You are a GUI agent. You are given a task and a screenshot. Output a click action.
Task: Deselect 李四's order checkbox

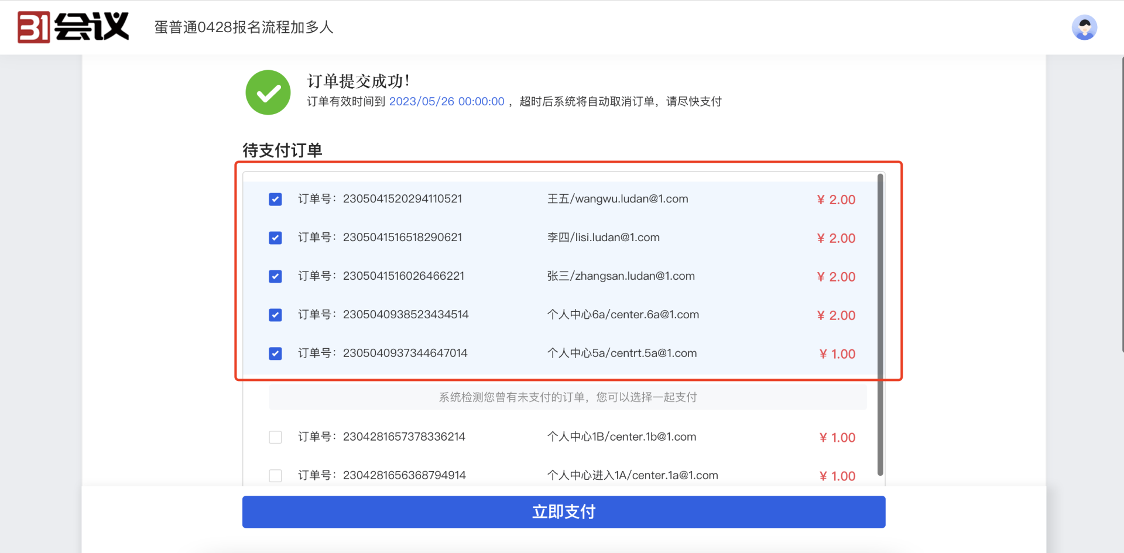[x=275, y=238]
